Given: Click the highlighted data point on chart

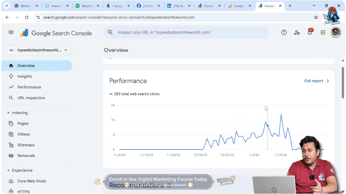Looking at the screenshot, I should 268,126.
